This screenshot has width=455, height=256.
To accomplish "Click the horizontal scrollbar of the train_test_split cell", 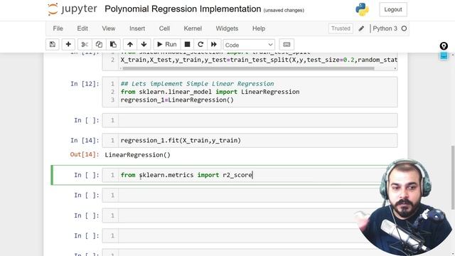I will (x=248, y=68).
